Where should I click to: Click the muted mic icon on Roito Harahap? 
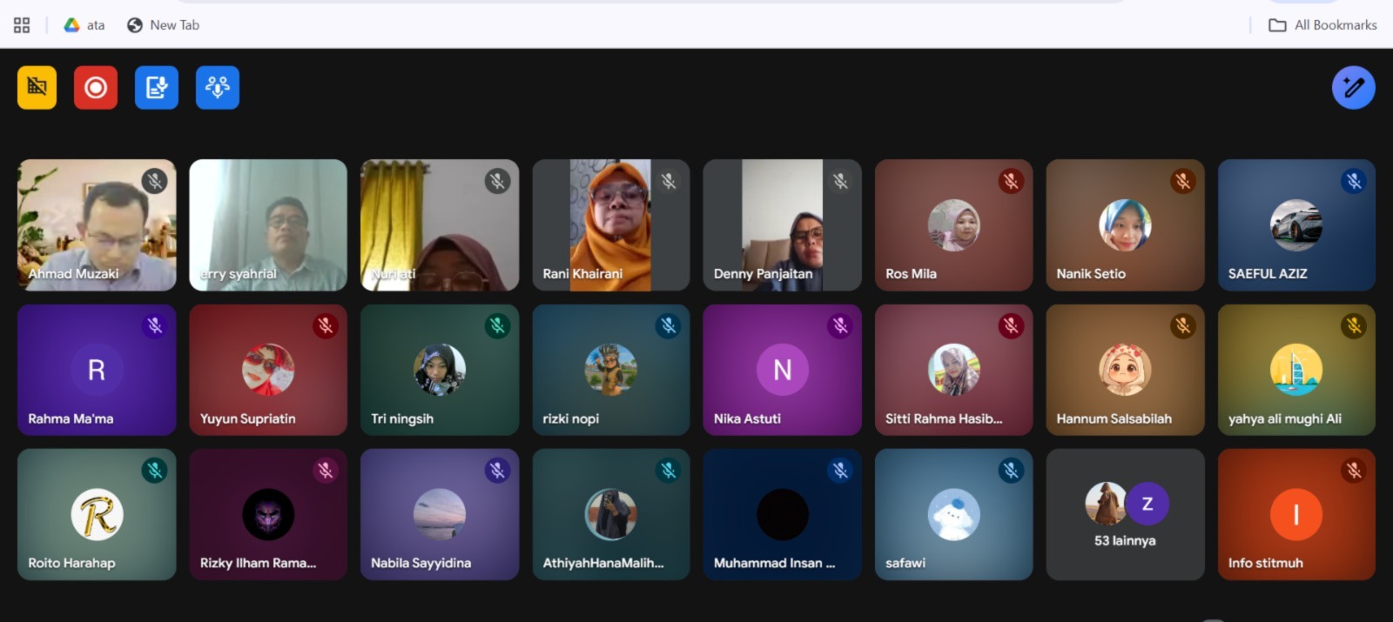(x=154, y=471)
